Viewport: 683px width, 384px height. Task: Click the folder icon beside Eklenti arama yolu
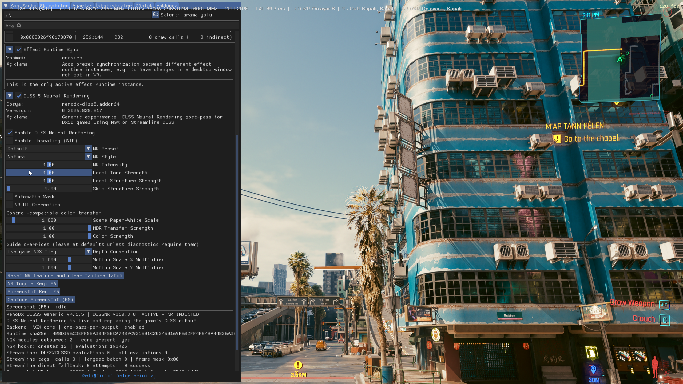[156, 15]
